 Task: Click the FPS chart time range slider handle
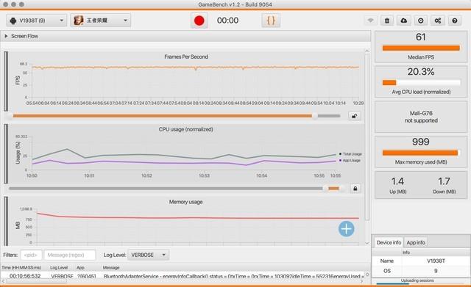(314, 116)
